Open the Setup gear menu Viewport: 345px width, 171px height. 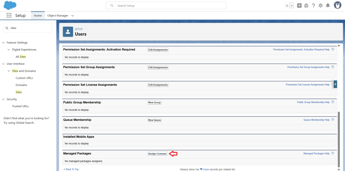coord(320,5)
